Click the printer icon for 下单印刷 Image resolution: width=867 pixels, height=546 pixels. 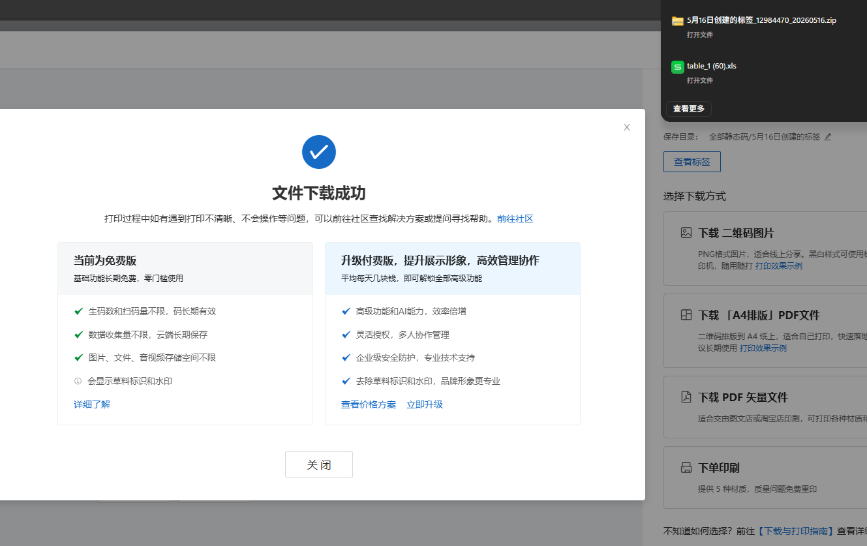point(686,467)
